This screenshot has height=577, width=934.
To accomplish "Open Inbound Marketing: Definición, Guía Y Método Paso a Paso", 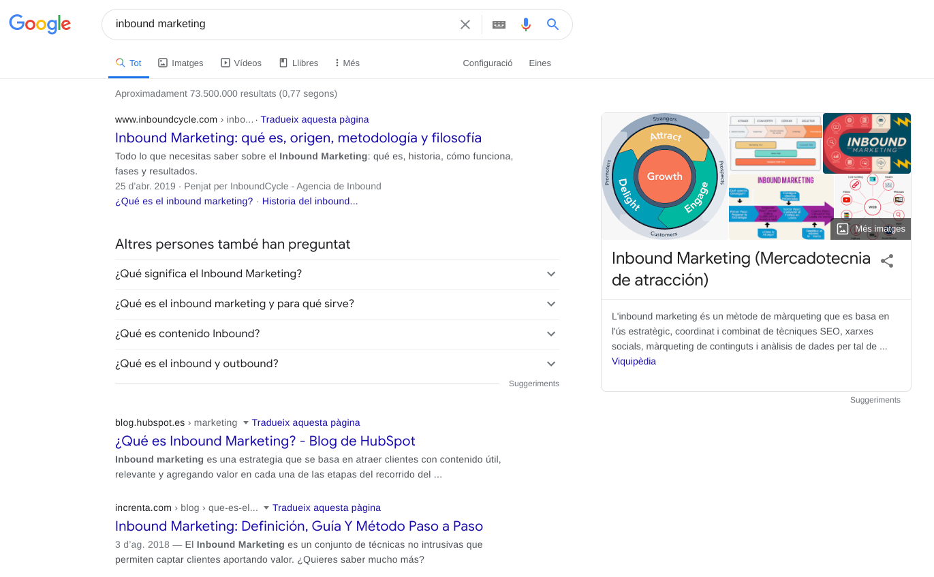I will pos(299,526).
